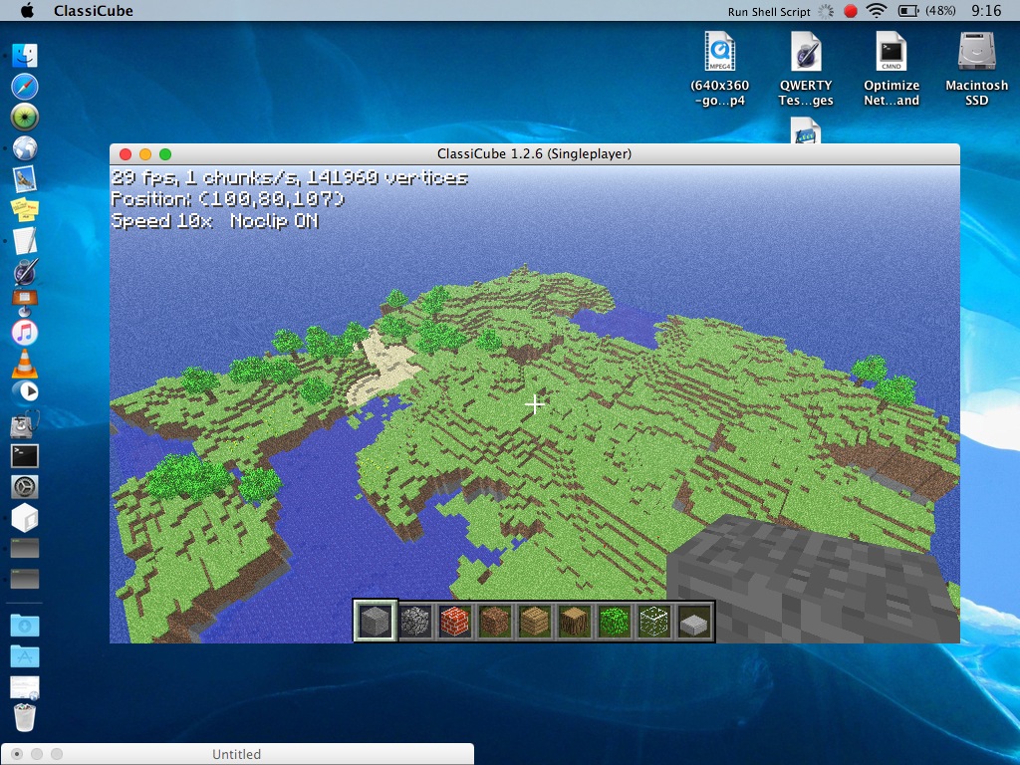
Task: Select the dirt block in hotbar
Action: point(494,621)
